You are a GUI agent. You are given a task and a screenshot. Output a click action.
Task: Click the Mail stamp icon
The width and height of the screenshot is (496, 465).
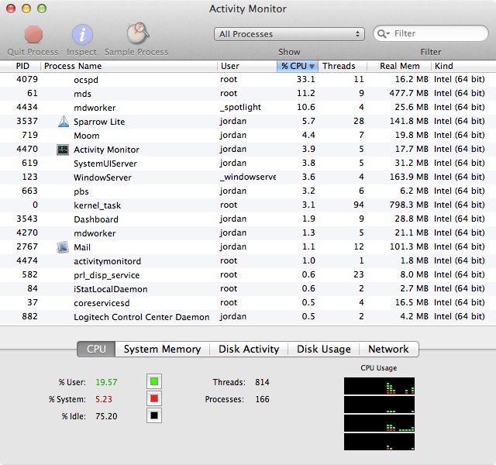coord(63,247)
